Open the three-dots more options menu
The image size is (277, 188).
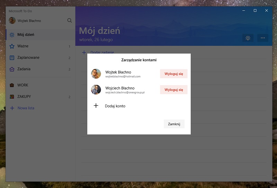(x=263, y=38)
